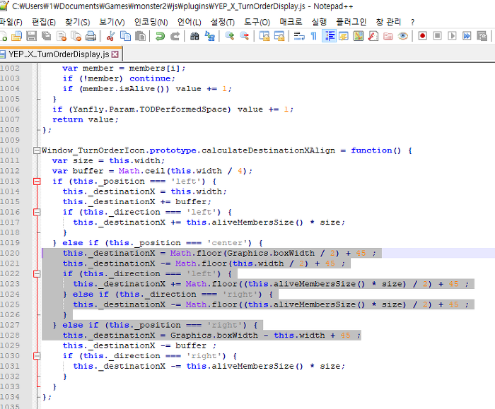This screenshot has height=409, width=495.
Task: Open folder as workspace icon
Action: click(x=388, y=36)
